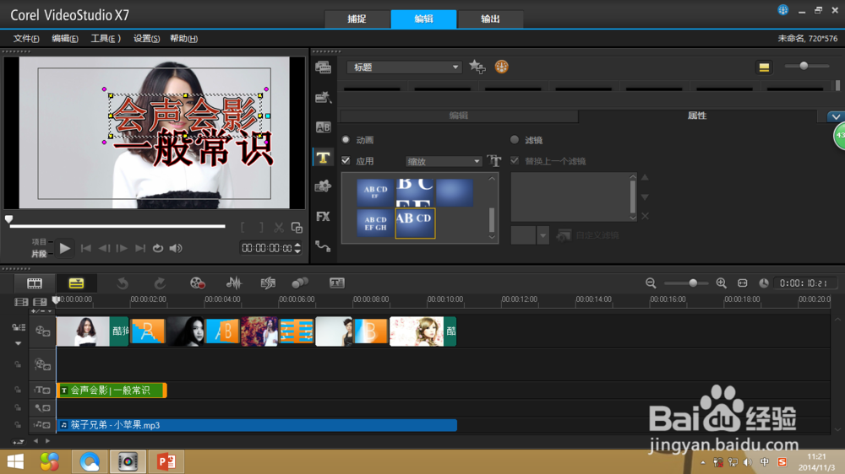The height and width of the screenshot is (474, 845).
Task: Zoom out the timeline
Action: 651,283
